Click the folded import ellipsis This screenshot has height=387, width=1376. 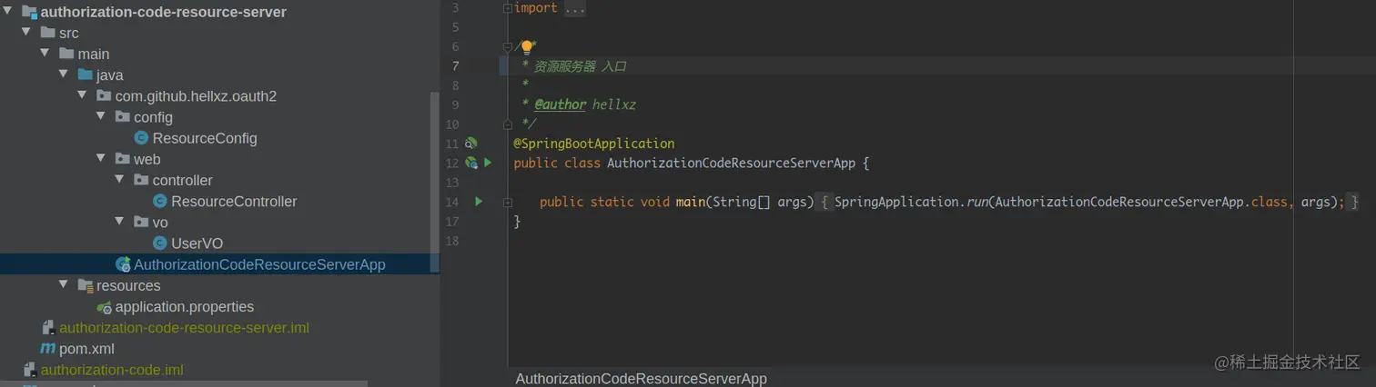coord(575,7)
